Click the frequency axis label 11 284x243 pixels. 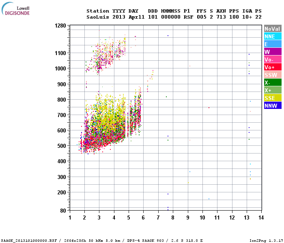(x=217, y=217)
